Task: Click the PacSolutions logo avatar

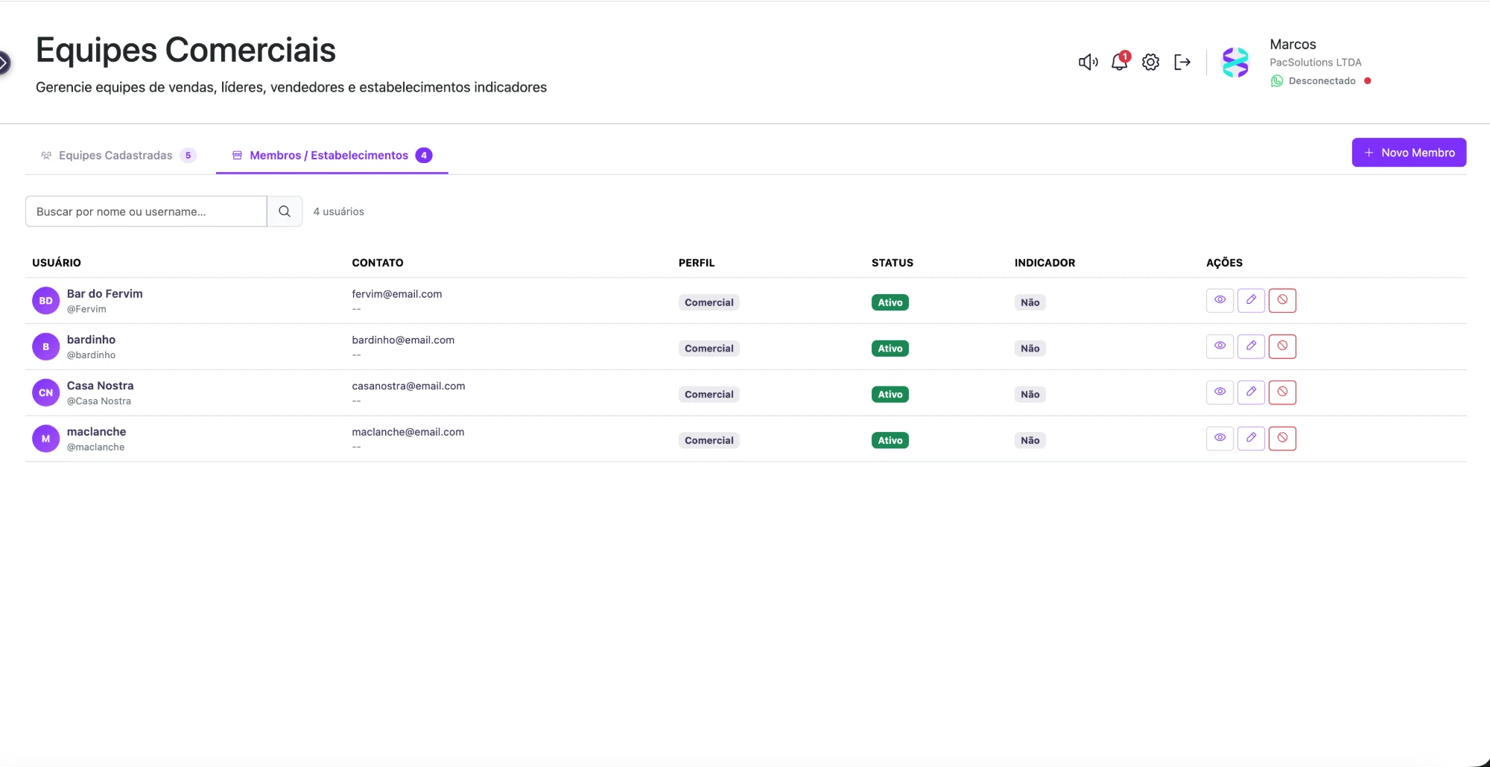Action: [x=1235, y=63]
